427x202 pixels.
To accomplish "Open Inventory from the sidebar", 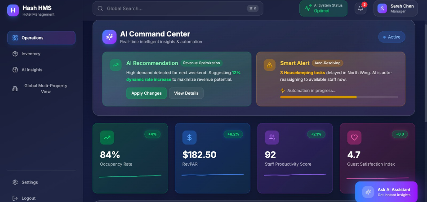I will tap(31, 54).
